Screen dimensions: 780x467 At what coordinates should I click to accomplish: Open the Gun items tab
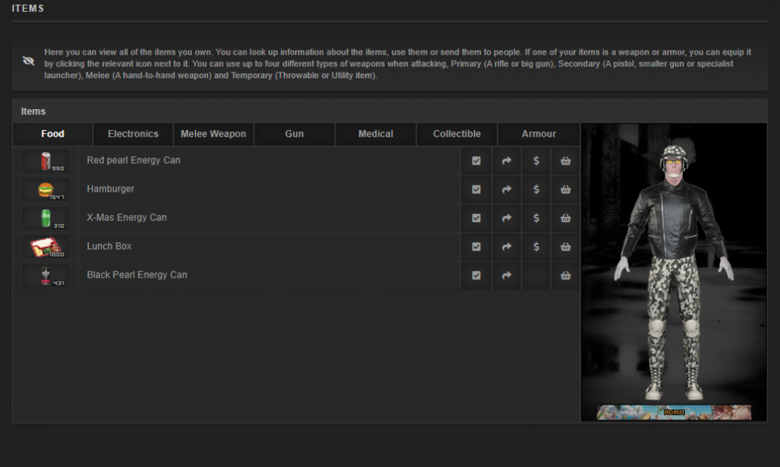[x=295, y=134]
